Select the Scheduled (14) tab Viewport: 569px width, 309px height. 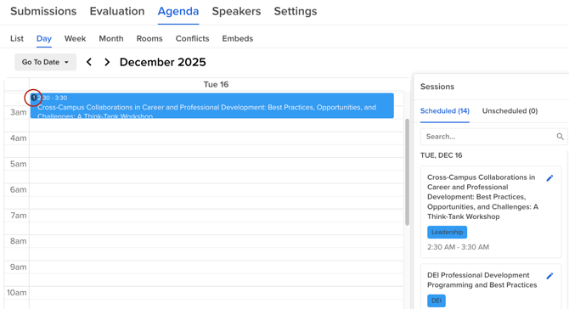point(444,111)
